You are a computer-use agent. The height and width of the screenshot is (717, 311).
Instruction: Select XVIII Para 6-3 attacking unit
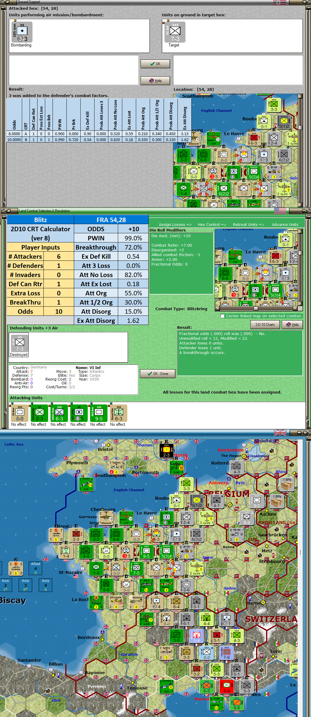click(59, 413)
